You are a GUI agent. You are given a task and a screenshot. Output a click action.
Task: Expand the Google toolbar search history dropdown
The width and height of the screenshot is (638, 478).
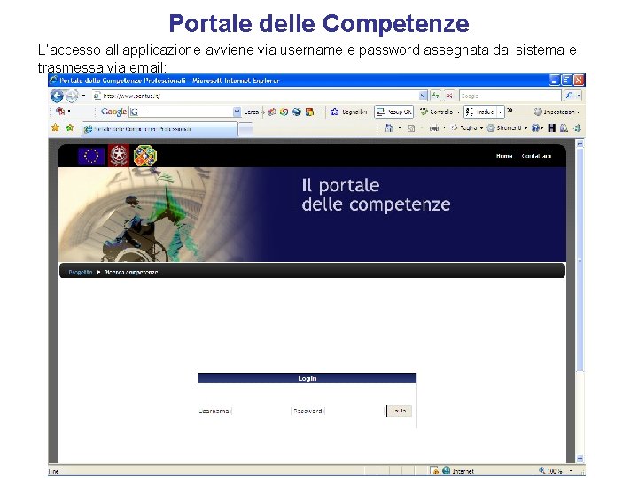click(237, 112)
